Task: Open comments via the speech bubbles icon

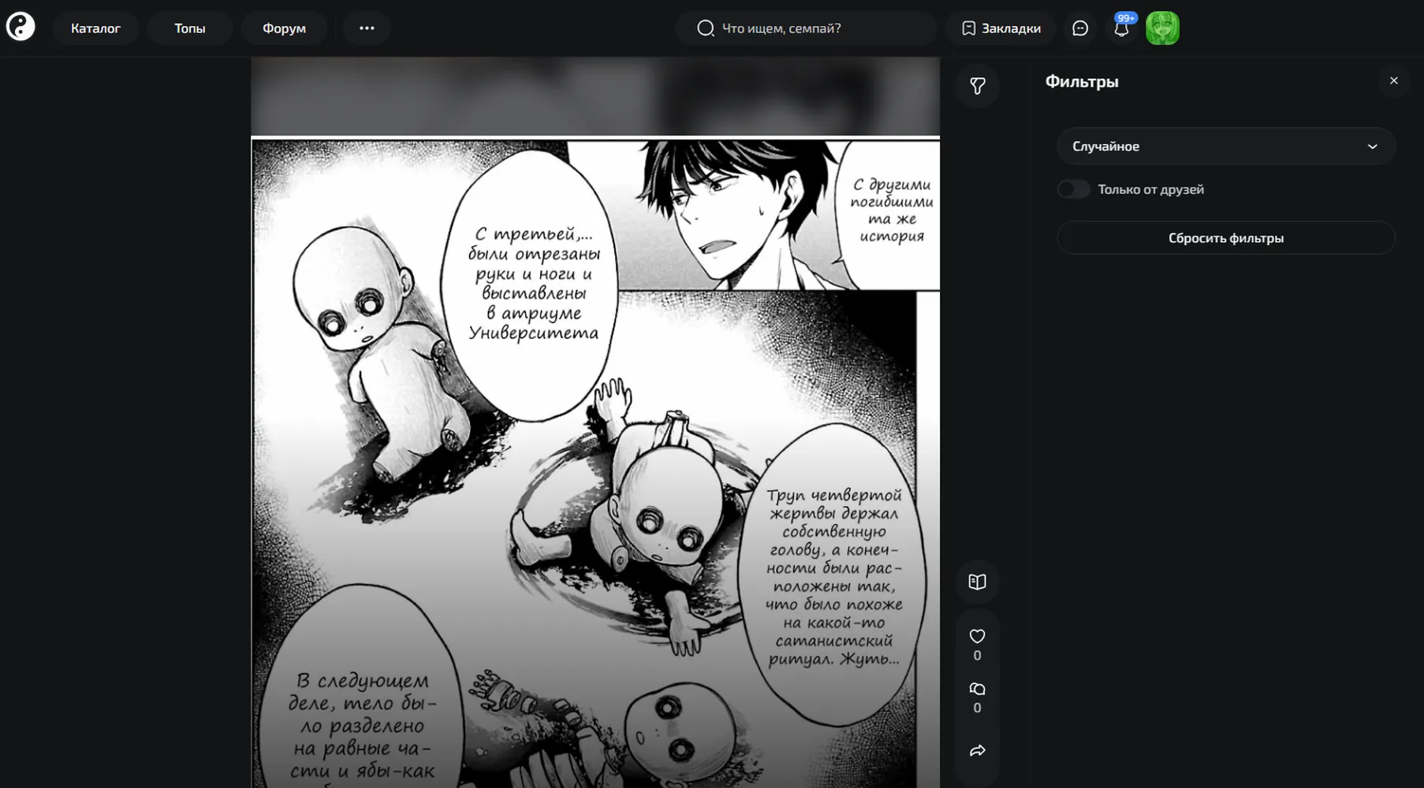Action: 978,689
